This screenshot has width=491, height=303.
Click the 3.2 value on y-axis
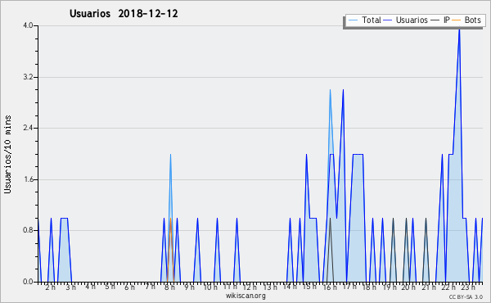click(28, 77)
